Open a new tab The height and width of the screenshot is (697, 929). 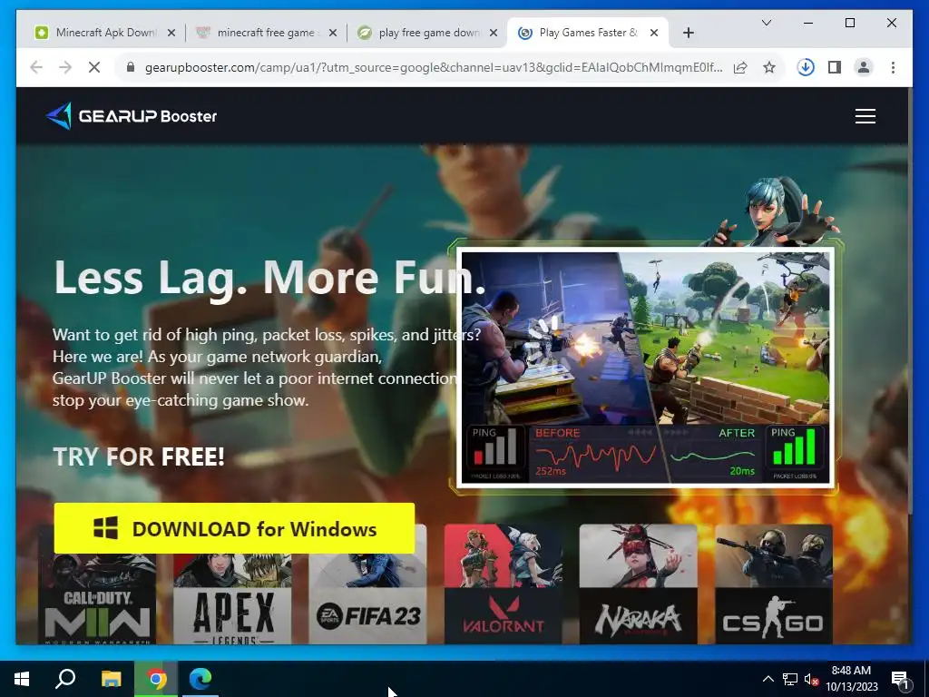pyautogui.click(x=688, y=33)
